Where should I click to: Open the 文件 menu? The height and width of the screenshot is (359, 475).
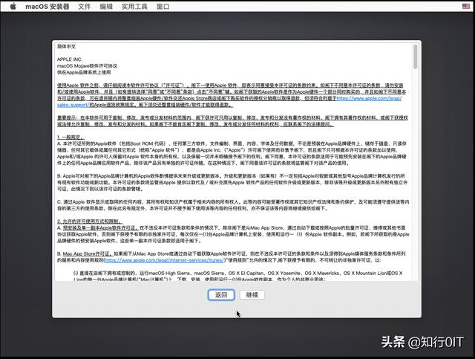[84, 7]
